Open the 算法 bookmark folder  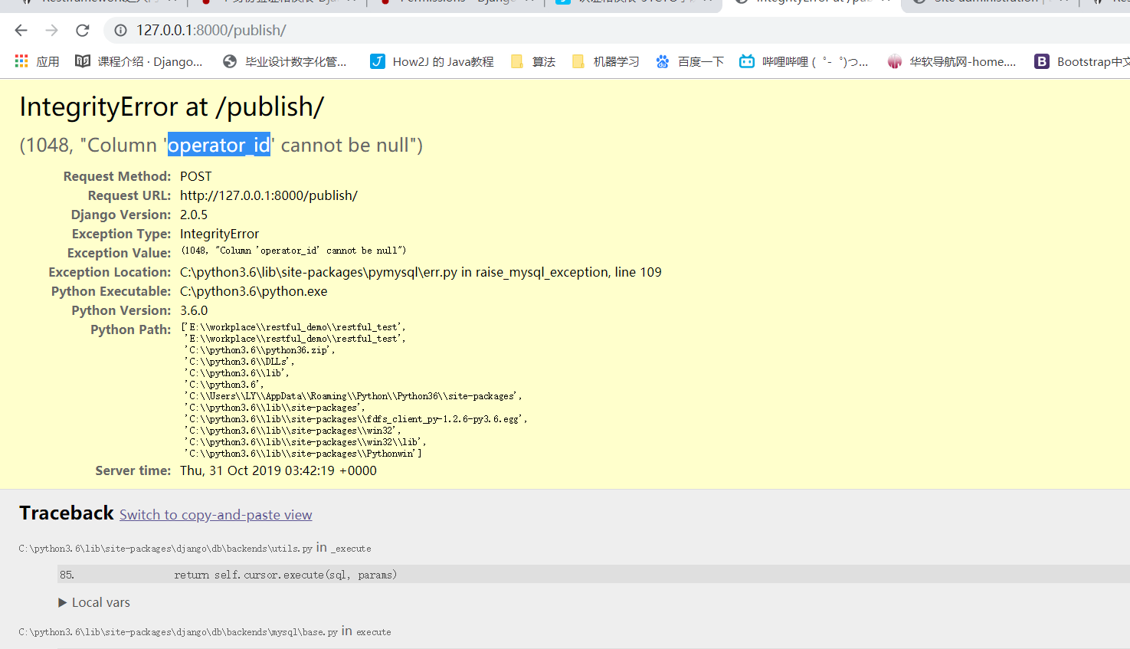pos(533,61)
